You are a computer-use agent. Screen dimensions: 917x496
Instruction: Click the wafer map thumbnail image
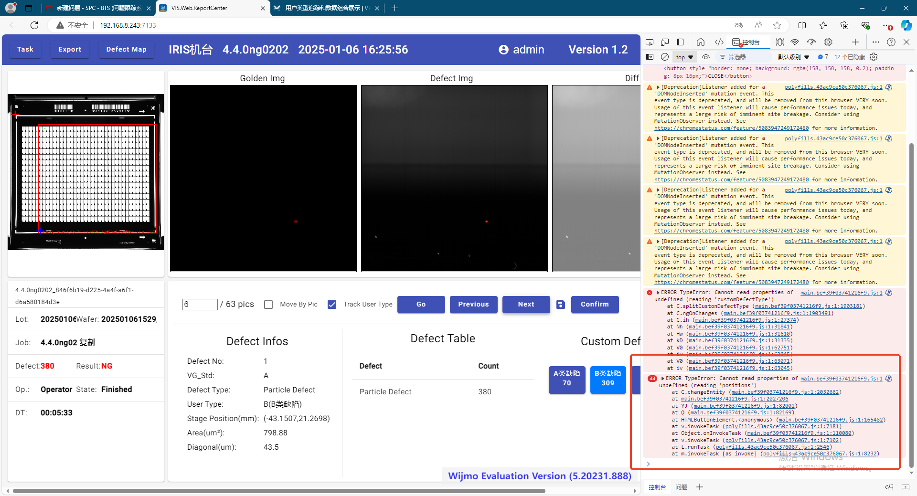(x=85, y=172)
